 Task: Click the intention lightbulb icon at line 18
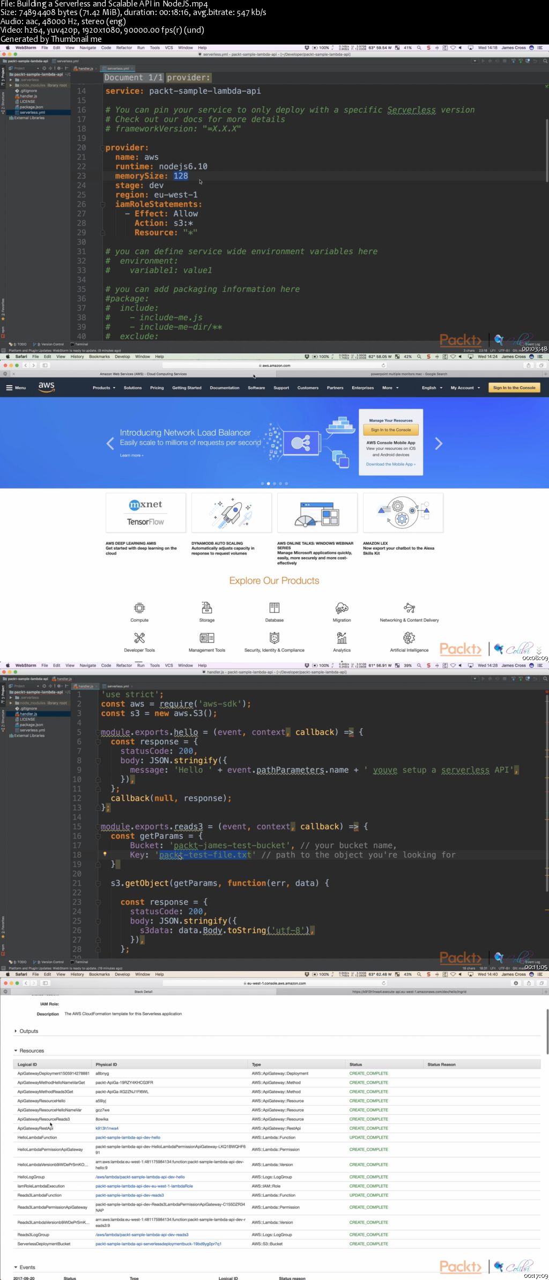(x=105, y=854)
